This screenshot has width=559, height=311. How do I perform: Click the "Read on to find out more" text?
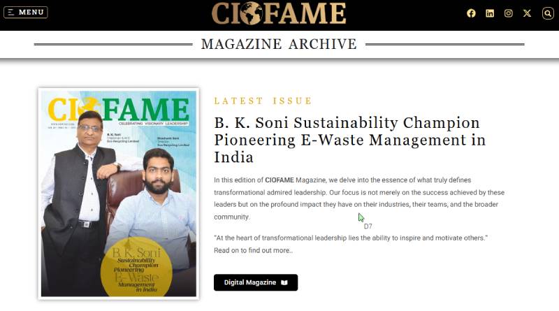tap(253, 249)
